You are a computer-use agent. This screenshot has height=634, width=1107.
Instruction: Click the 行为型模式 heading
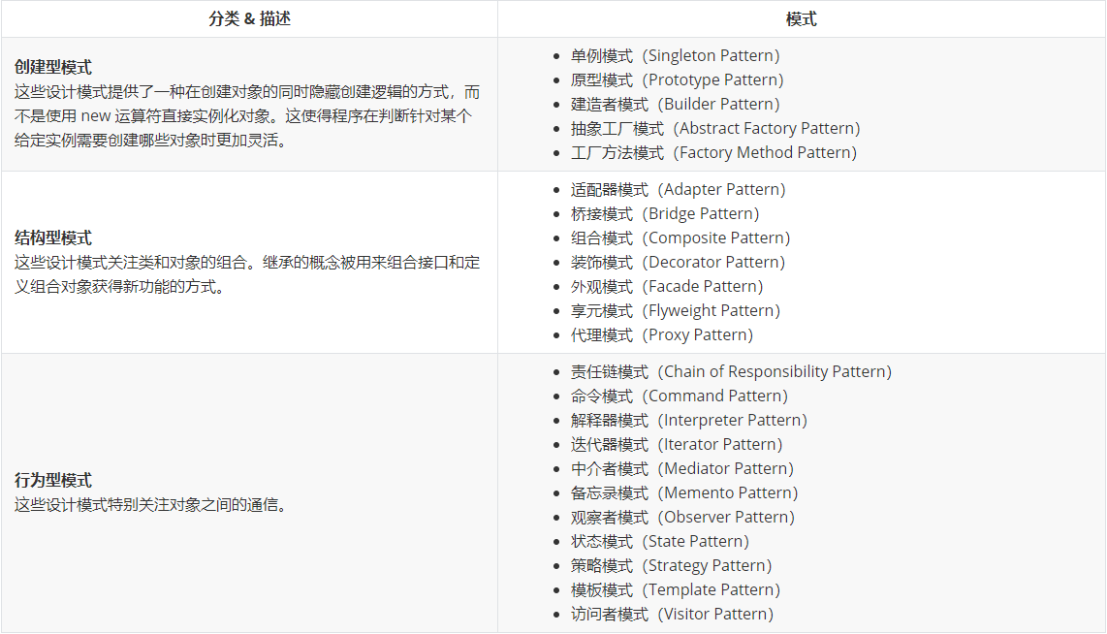tap(53, 481)
